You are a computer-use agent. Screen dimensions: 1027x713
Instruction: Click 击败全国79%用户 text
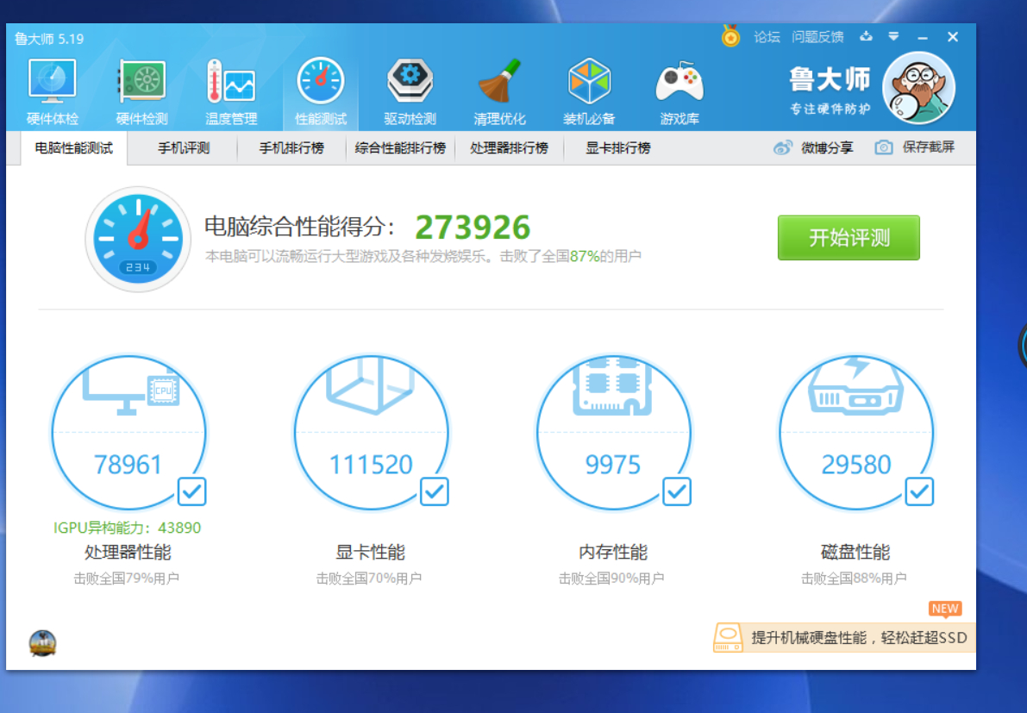click(x=127, y=579)
